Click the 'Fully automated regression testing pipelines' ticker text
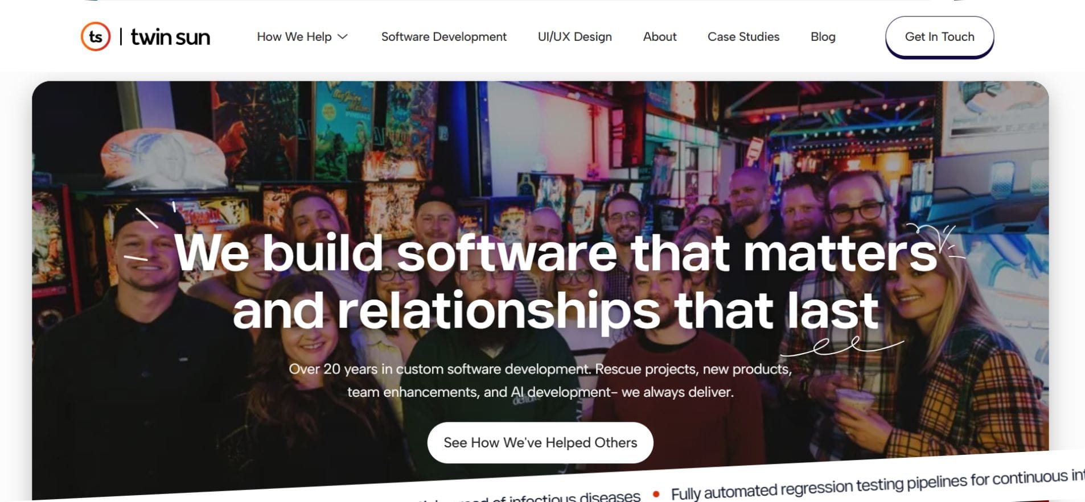1085x502 pixels. (878, 484)
